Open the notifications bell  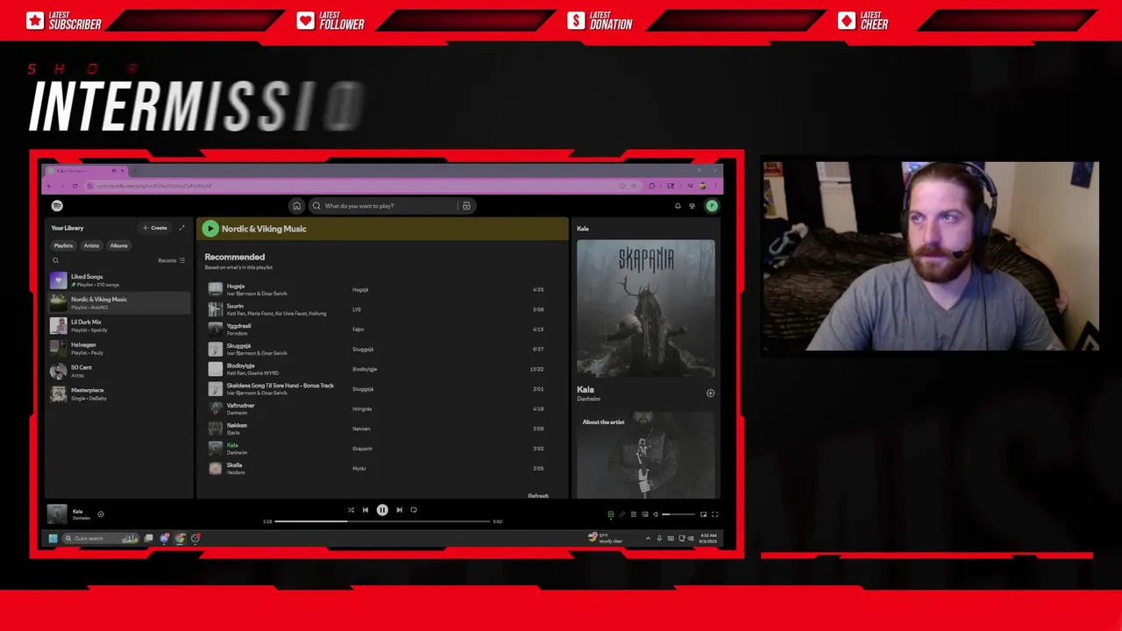click(x=678, y=206)
